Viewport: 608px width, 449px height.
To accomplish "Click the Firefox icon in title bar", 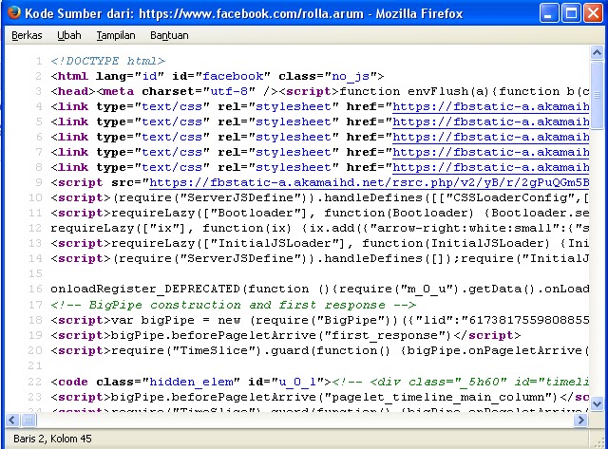I will pos(14,12).
